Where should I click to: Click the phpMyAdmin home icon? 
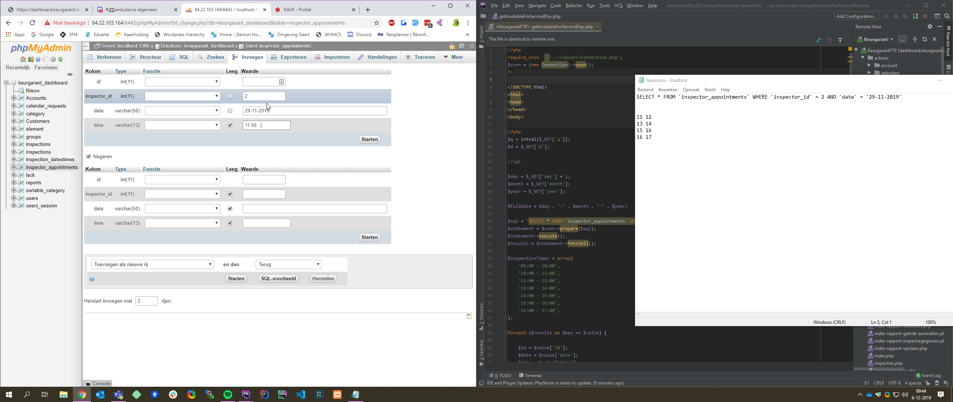(23, 59)
